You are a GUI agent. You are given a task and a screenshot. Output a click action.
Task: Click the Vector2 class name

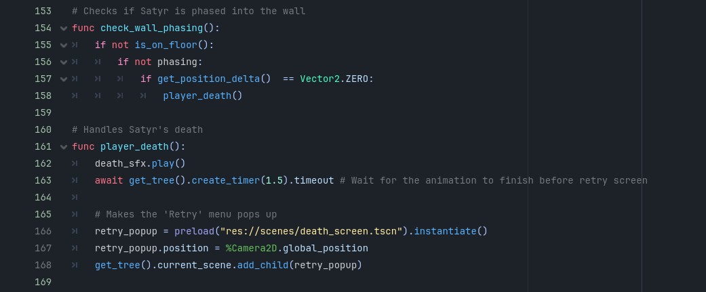[320, 79]
